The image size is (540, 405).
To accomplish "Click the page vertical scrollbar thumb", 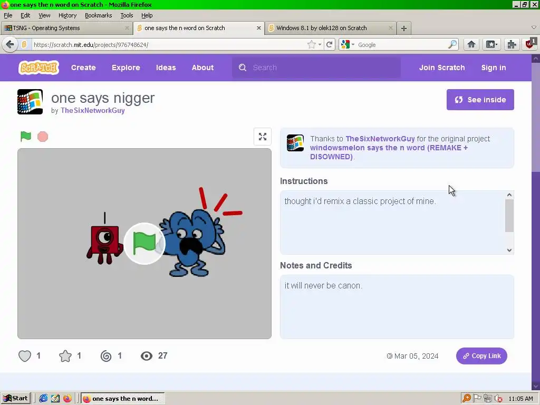I will 536,117.
